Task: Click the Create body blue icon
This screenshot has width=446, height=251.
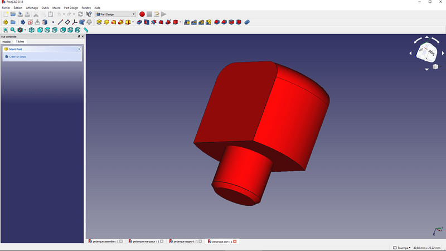Action: pyautogui.click(x=23, y=22)
